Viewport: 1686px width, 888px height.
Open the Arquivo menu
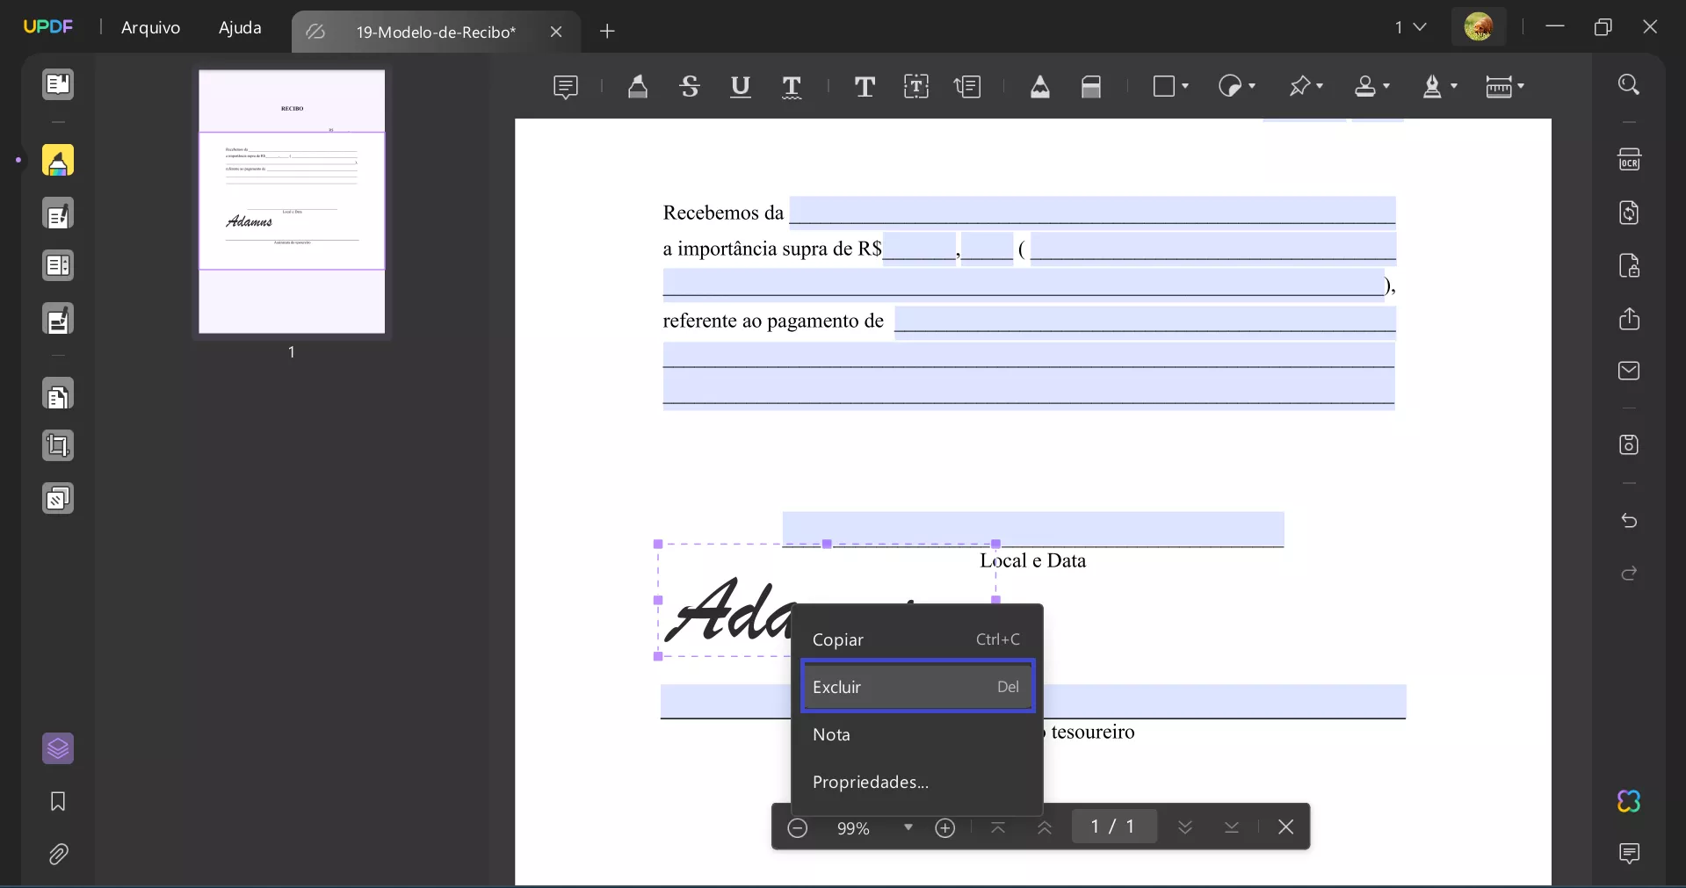tap(150, 27)
